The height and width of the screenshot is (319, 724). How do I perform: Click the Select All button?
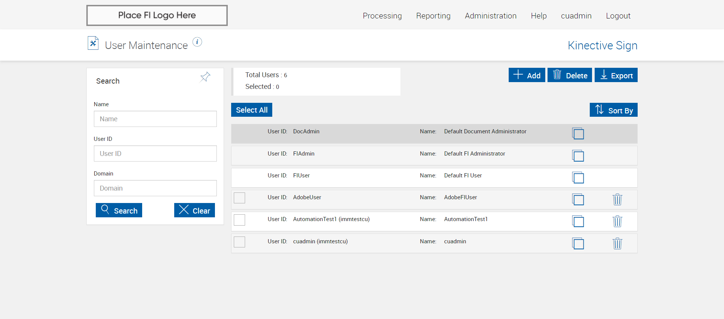252,110
